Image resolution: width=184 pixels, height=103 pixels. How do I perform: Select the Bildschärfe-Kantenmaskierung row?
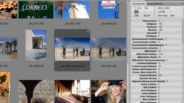(156, 60)
